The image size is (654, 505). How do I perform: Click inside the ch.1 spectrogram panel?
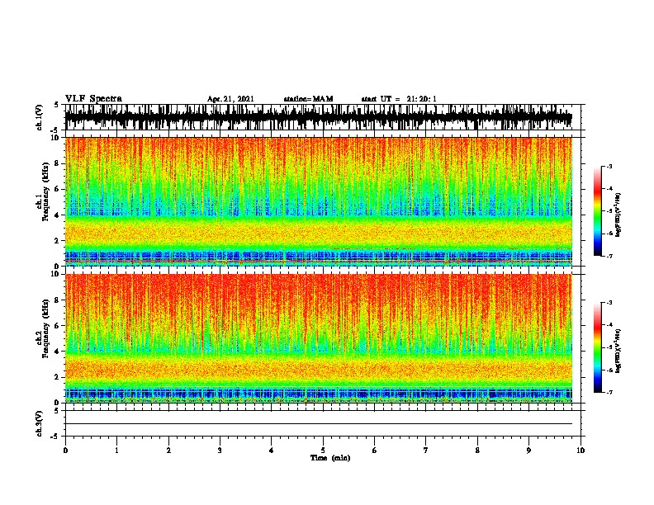319,201
